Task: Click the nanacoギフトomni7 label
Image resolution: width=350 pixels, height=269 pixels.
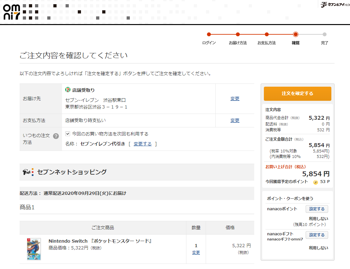Action: [x=285, y=239]
